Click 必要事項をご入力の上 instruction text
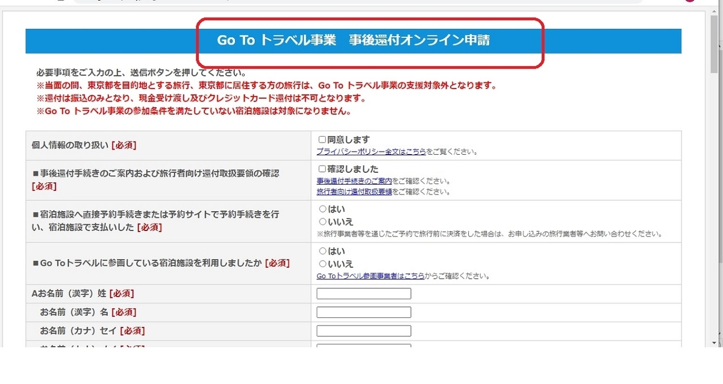 tap(141, 73)
